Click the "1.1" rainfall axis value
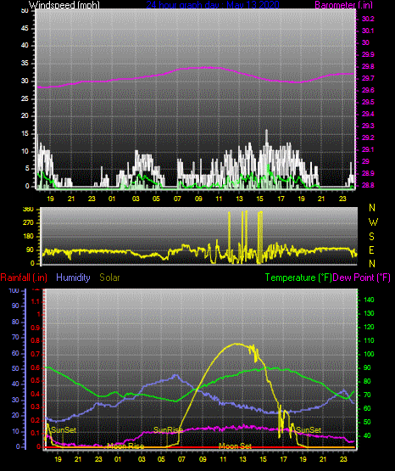 (36, 301)
